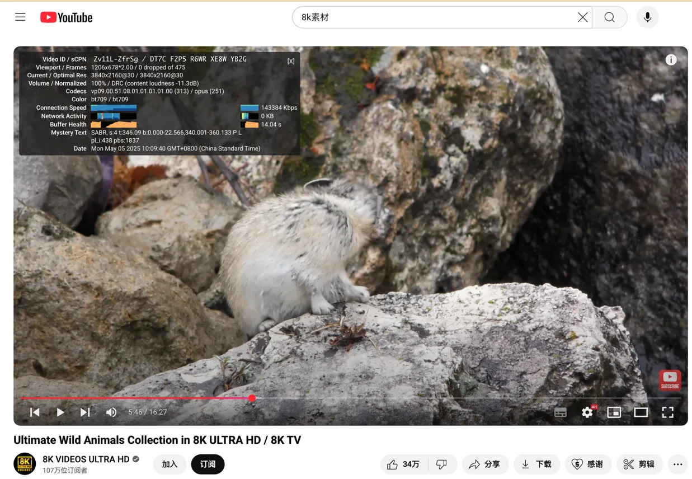Click the vp09 codecs line in stats
Image resolution: width=692 pixels, height=479 pixels.
pos(157,91)
